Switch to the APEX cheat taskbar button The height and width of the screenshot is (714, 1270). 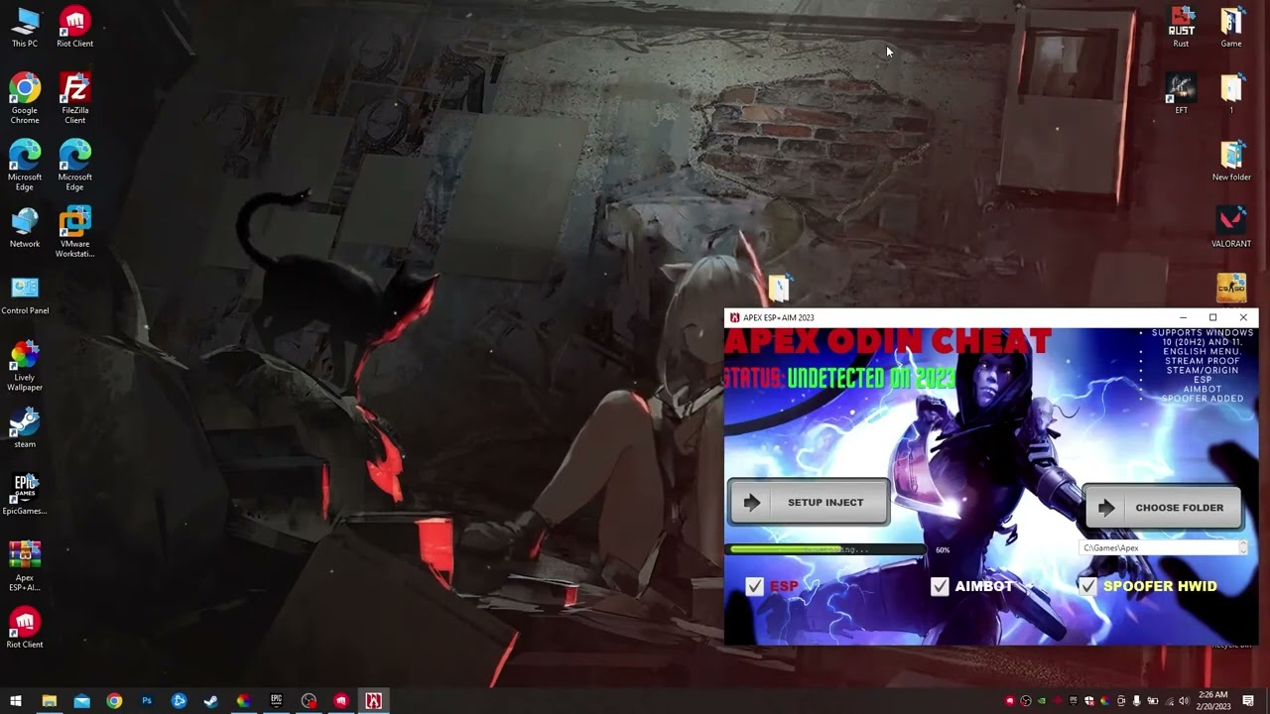(x=373, y=701)
